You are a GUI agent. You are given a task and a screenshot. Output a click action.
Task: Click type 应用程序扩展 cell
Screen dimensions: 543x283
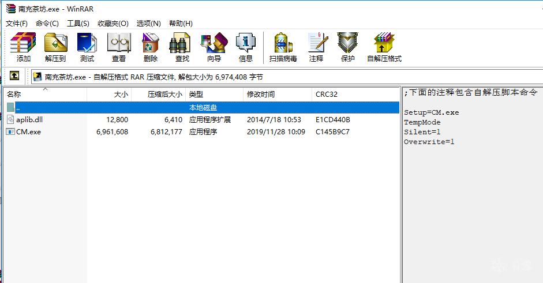(x=210, y=120)
